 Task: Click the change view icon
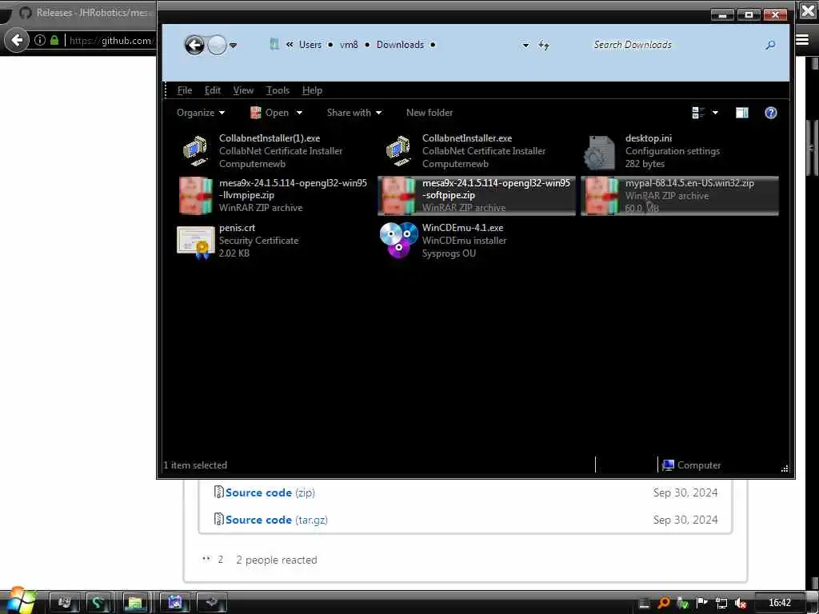(x=698, y=113)
